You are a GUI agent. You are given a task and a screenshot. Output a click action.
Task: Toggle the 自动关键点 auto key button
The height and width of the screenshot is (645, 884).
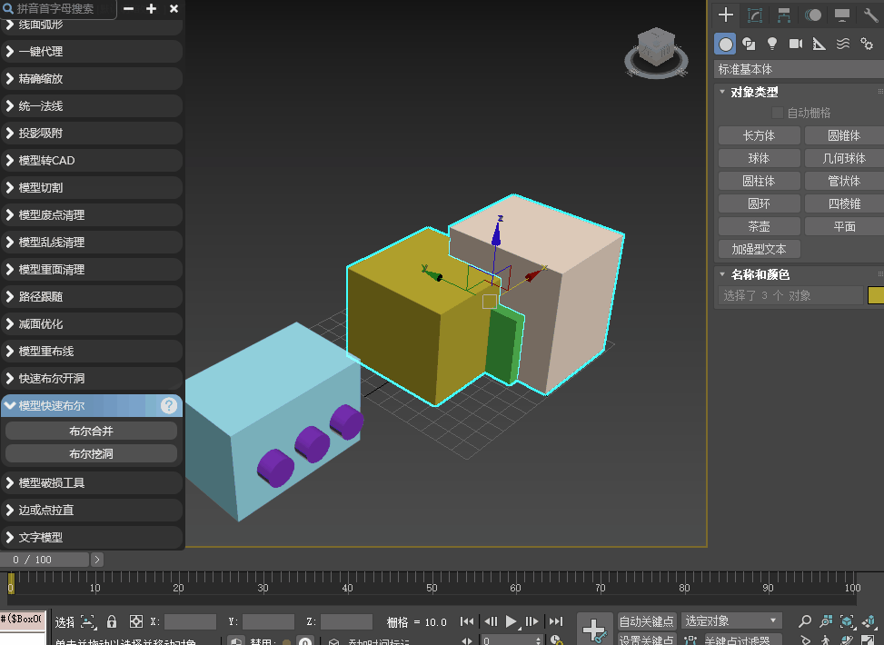pyautogui.click(x=646, y=621)
